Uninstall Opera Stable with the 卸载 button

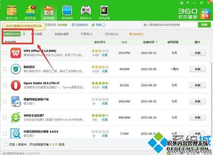point(198,85)
